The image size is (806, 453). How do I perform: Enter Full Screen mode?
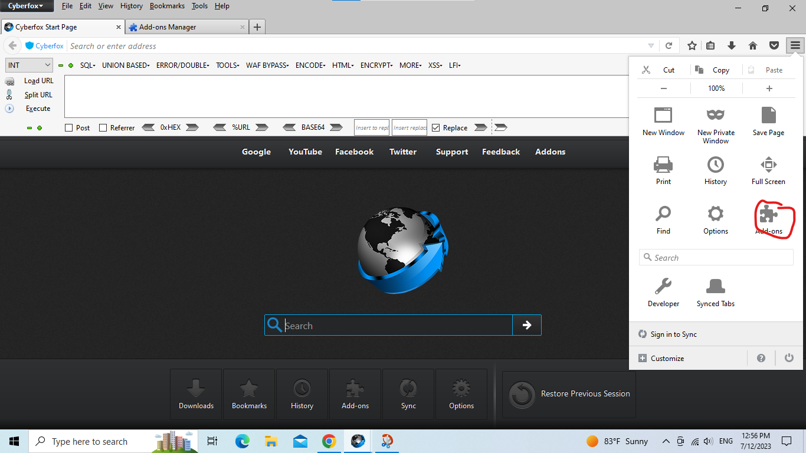click(768, 170)
